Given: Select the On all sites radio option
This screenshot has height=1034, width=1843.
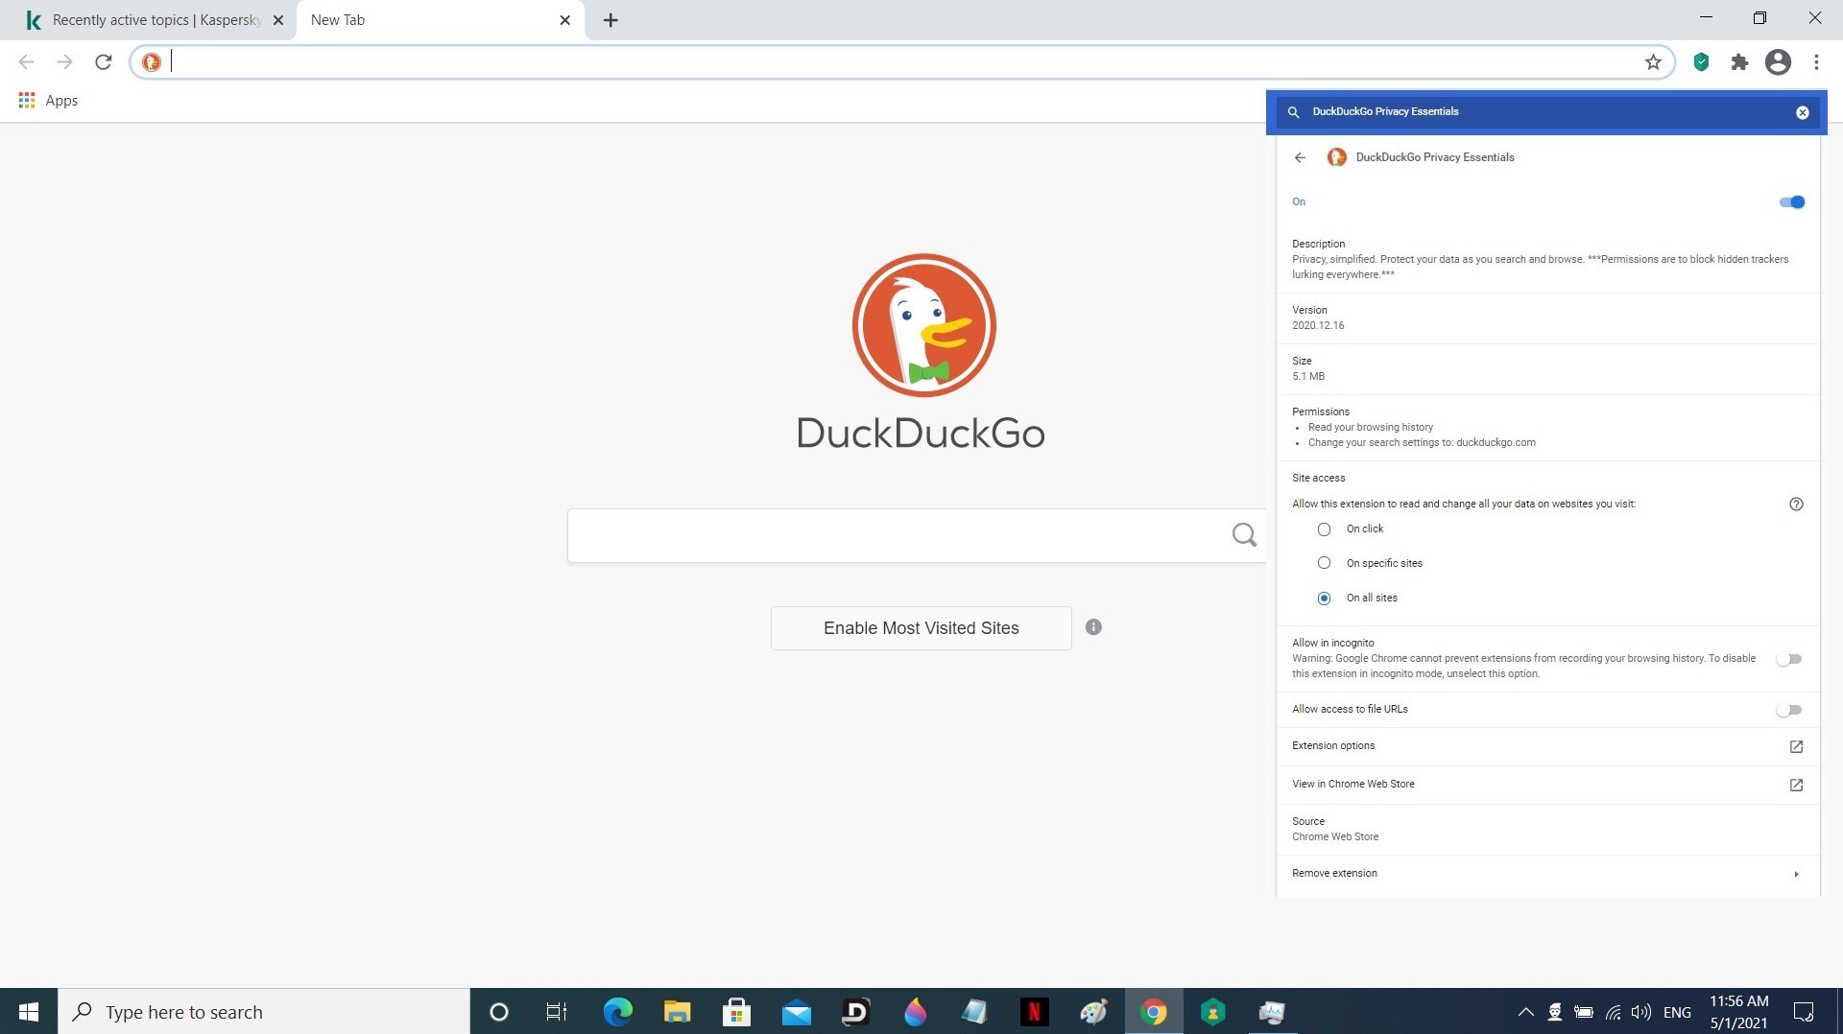Looking at the screenshot, I should point(1324,598).
